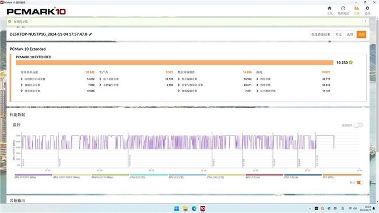
Task: Select the CPU temperature (°C) legend
Action: pyautogui.click(x=149, y=176)
